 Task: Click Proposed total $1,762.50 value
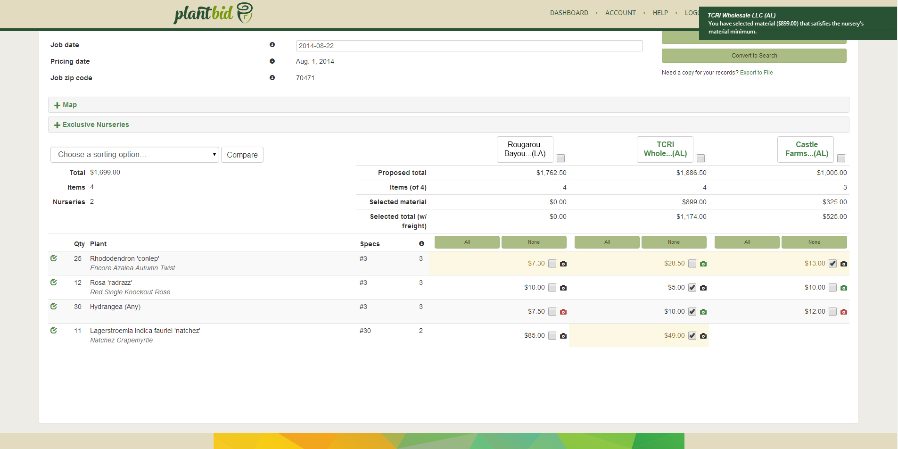(x=552, y=173)
